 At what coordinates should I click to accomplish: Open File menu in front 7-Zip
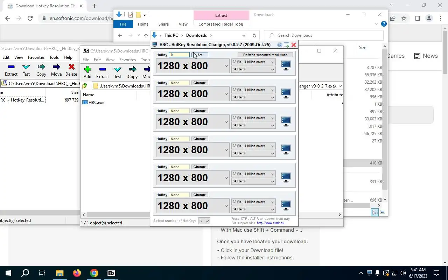86,60
